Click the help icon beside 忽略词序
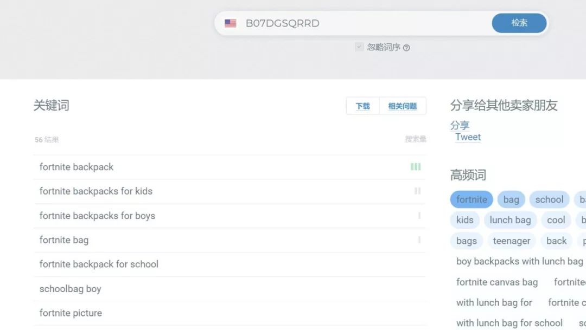The height and width of the screenshot is (330, 586). 406,48
